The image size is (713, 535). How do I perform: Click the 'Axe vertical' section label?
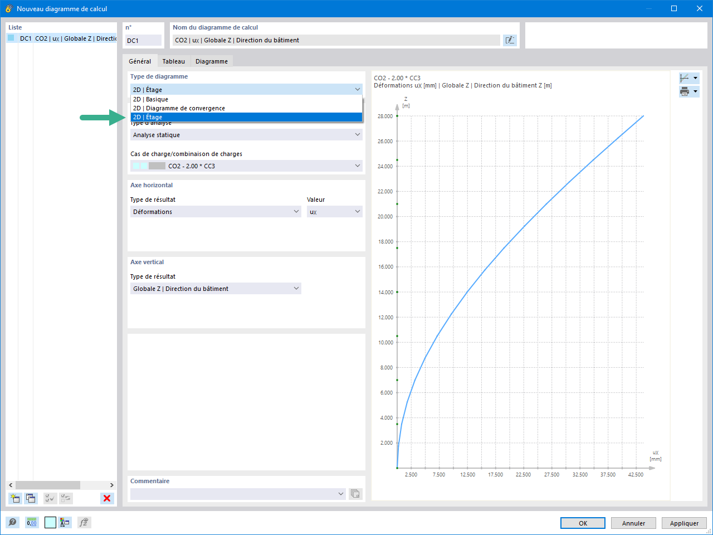[x=147, y=262]
